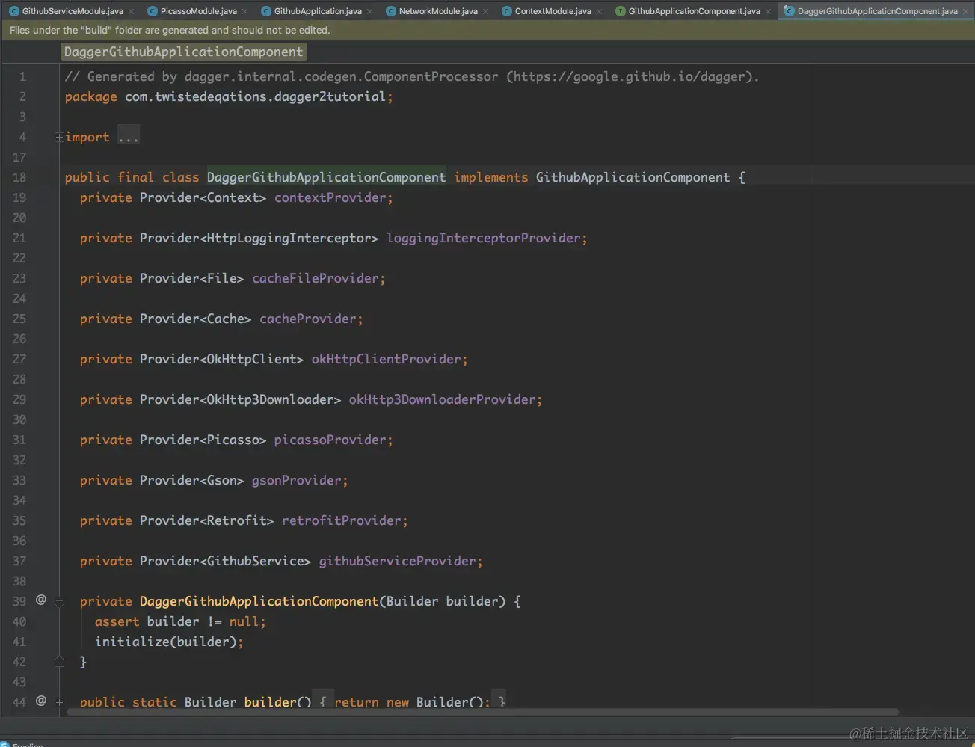
Task: Click the @ gutter icon on line 39
Action: point(41,600)
